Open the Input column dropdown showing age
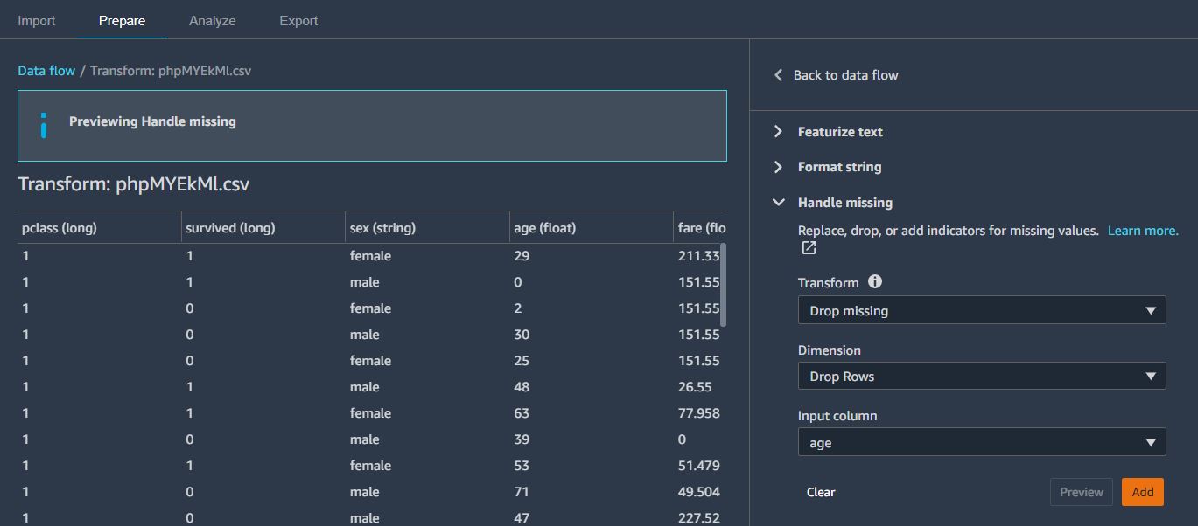 (982, 442)
